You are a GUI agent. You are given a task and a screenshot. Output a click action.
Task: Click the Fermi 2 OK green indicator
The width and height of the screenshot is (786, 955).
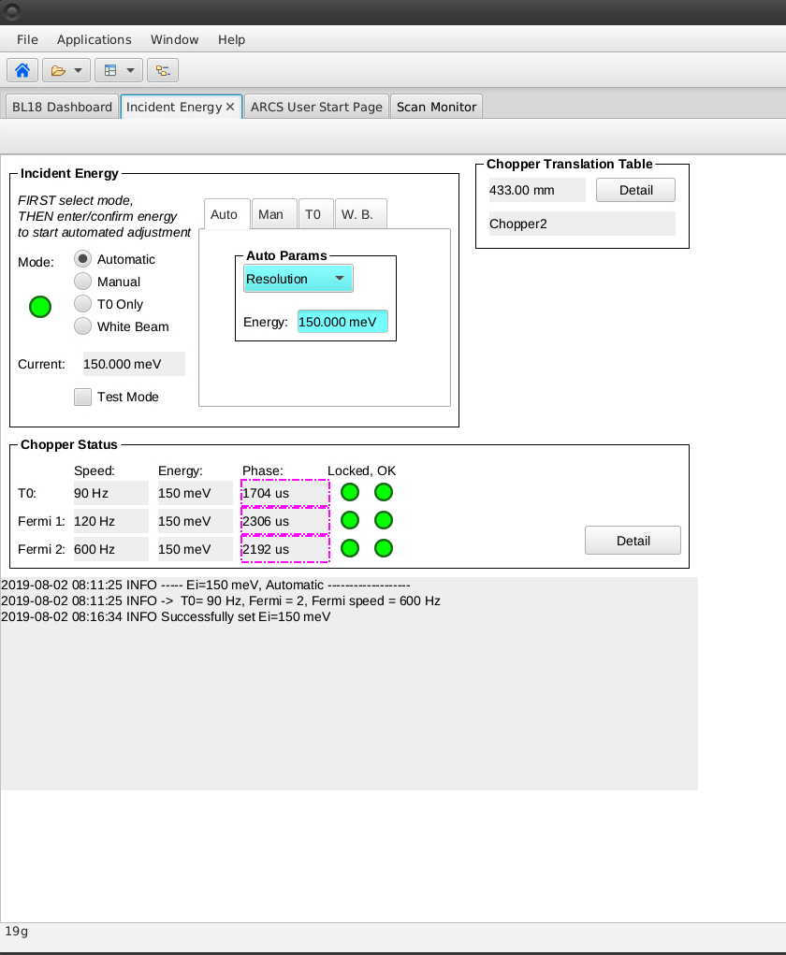(384, 548)
